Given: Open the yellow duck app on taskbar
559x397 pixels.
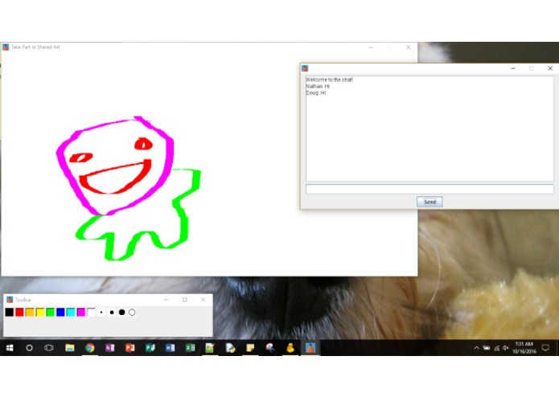Looking at the screenshot, I should coord(290,348).
